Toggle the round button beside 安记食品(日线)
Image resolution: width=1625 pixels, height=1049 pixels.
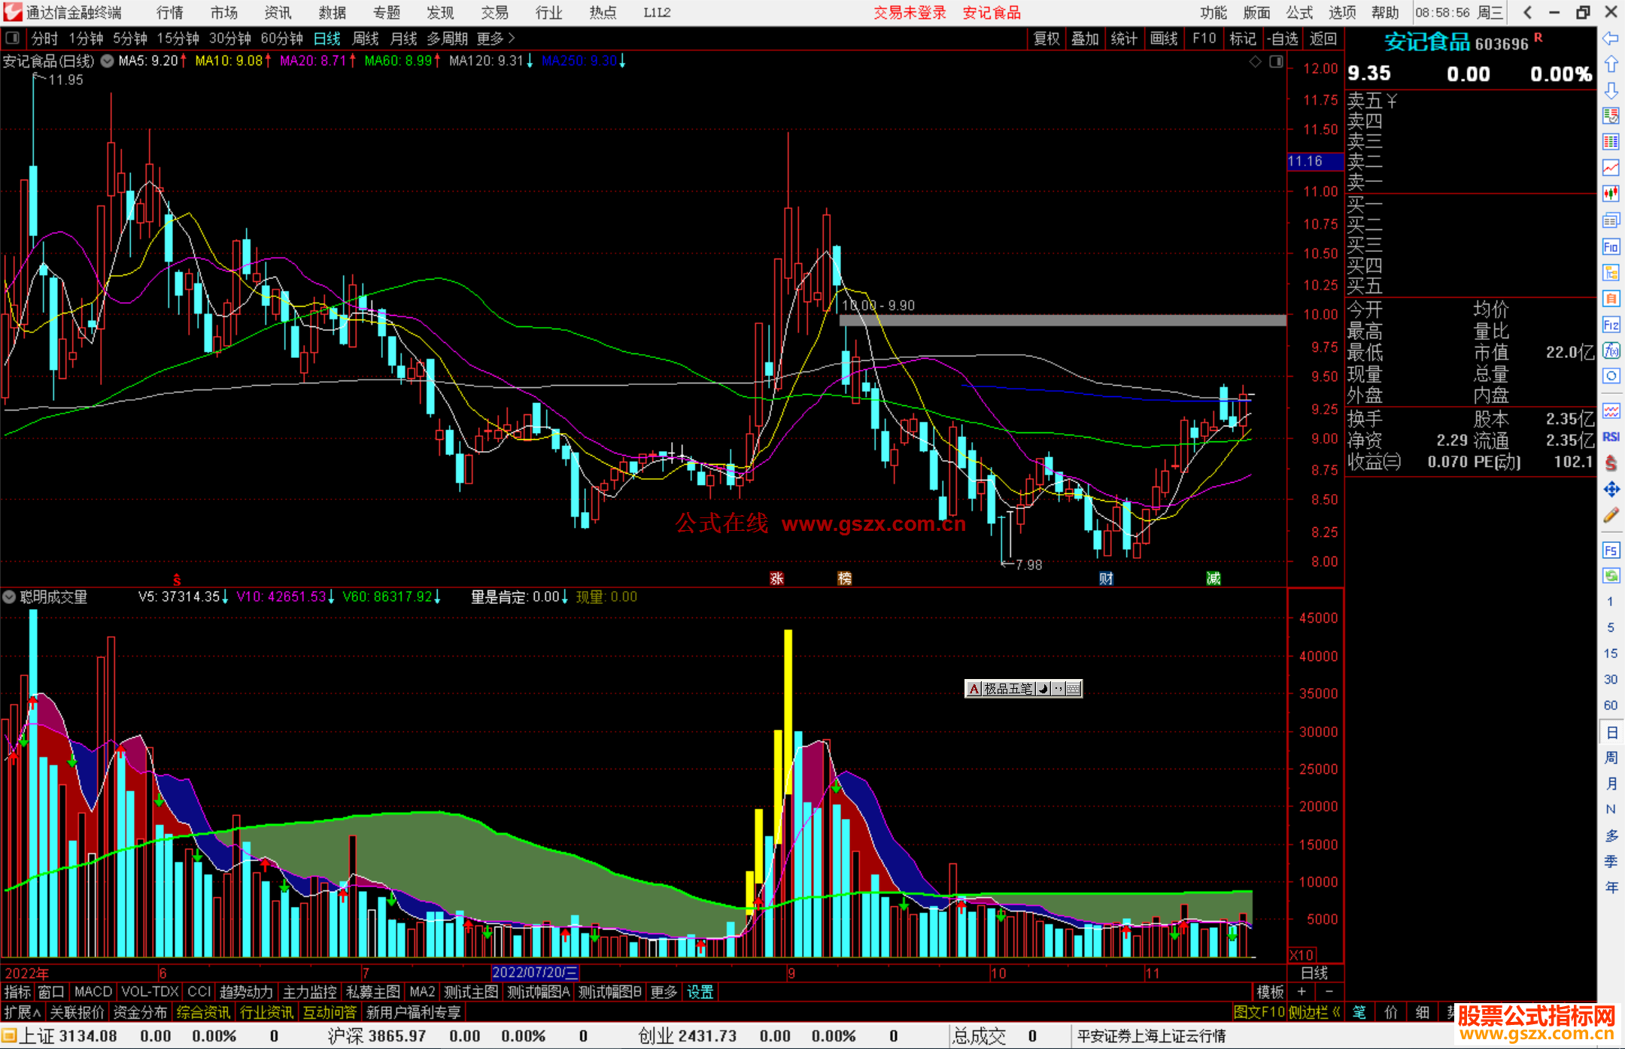click(108, 61)
